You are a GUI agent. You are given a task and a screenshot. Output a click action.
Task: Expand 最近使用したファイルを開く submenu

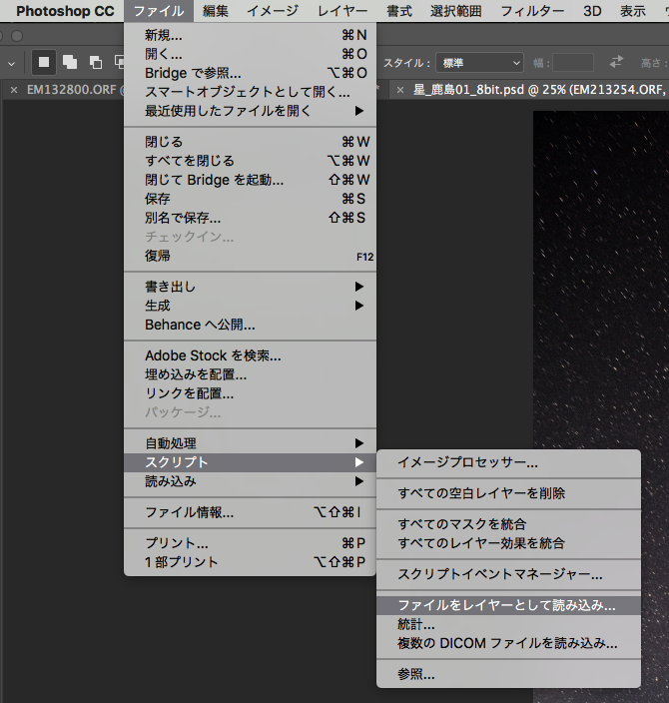point(250,111)
